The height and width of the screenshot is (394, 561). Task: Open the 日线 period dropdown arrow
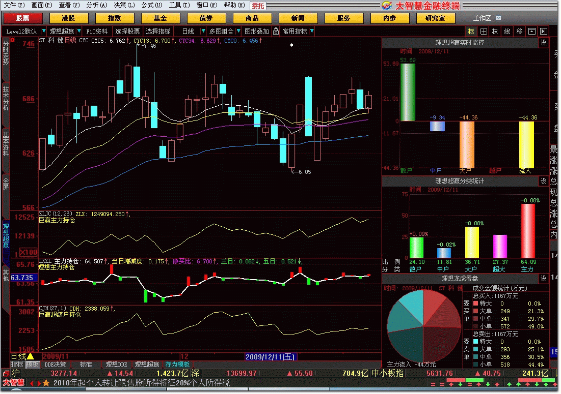pos(203,32)
